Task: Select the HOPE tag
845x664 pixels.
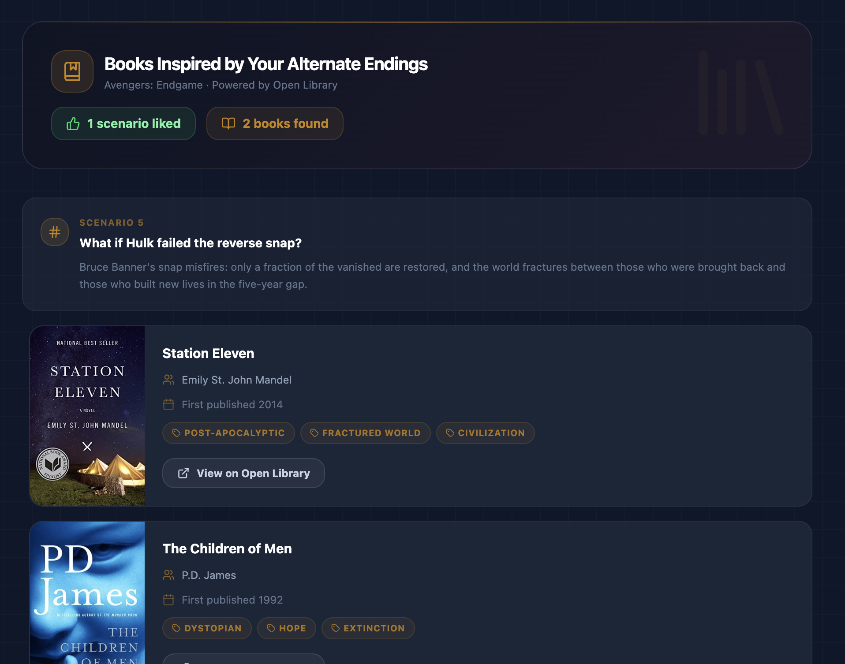Action: [x=287, y=628]
